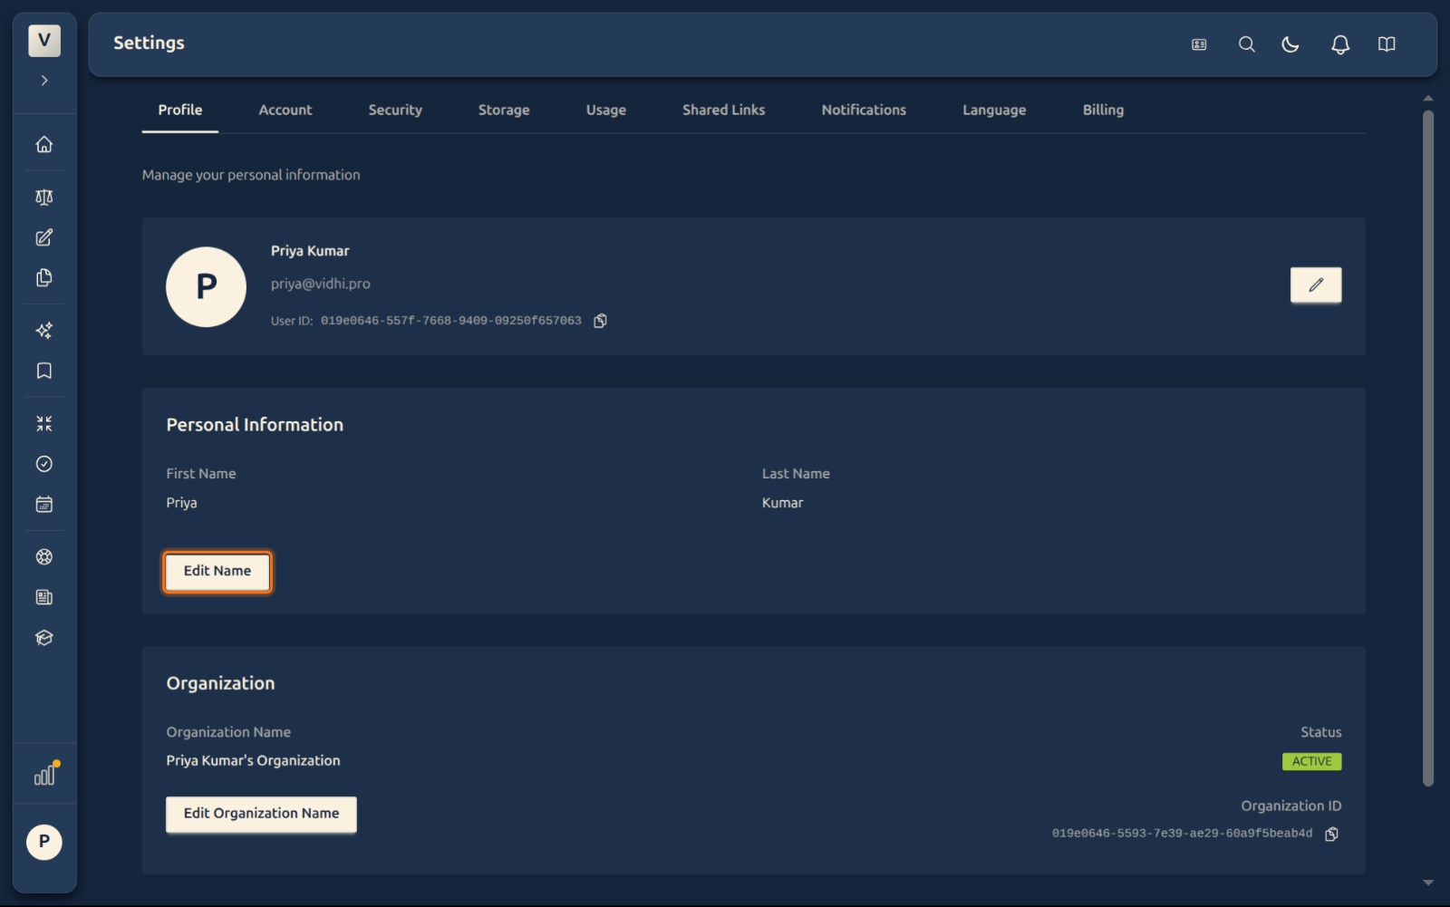Select the Language tab

[x=994, y=110]
